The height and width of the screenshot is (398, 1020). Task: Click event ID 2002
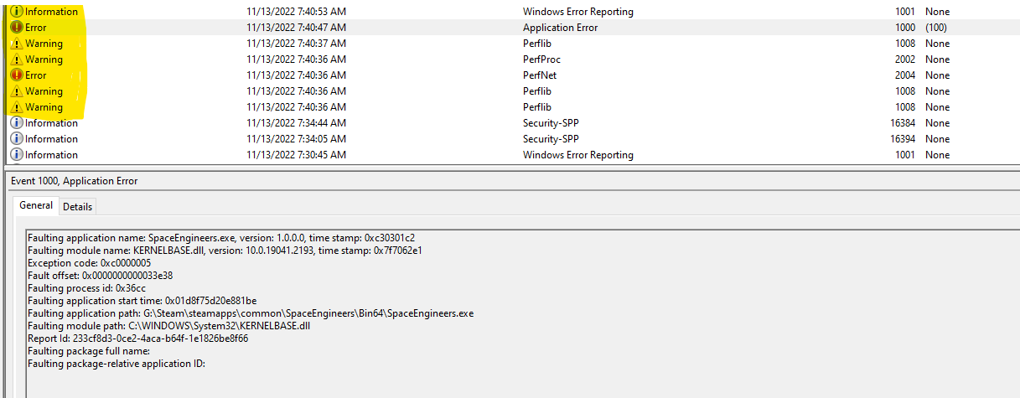pyautogui.click(x=904, y=59)
